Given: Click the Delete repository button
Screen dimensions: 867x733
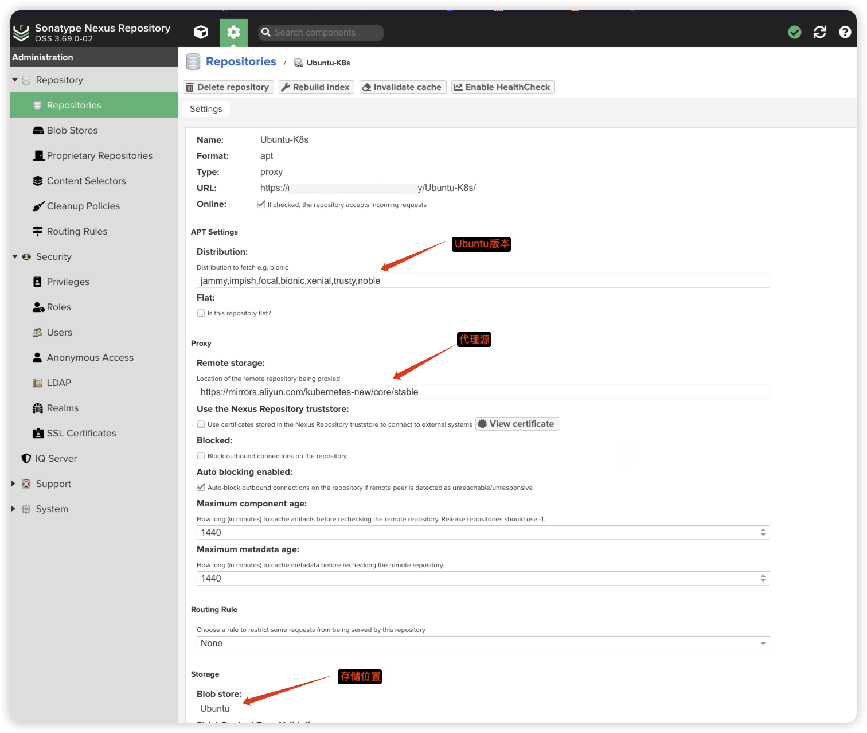Looking at the screenshot, I should 228,87.
